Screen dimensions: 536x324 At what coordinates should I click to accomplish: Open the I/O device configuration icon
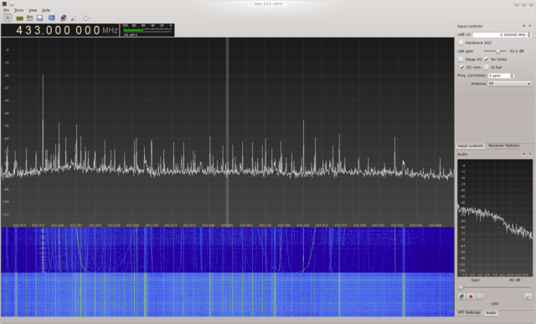[x=20, y=18]
